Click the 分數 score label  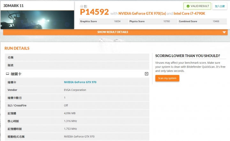(x=84, y=6)
